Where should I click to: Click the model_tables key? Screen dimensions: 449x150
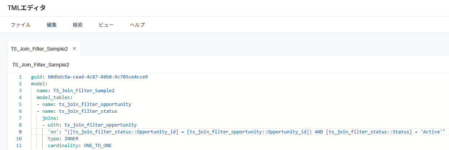[54, 98]
